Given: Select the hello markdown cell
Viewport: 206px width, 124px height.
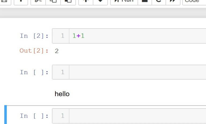Looking at the screenshot, I should [x=62, y=94].
